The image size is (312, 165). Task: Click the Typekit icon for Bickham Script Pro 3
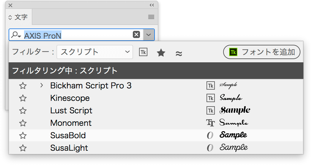pyautogui.click(x=210, y=86)
